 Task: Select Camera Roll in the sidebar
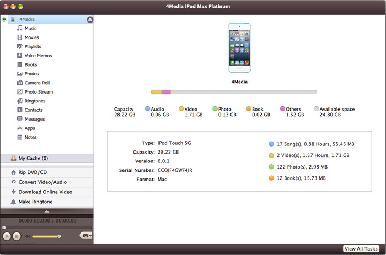tap(37, 83)
